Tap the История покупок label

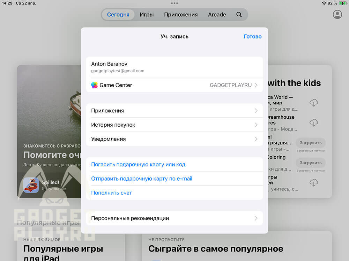point(113,125)
